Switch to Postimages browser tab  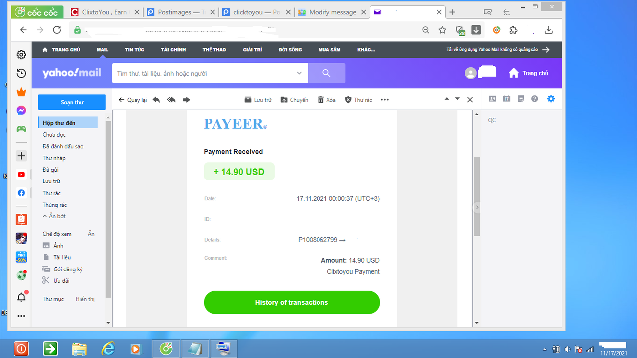pyautogui.click(x=180, y=12)
